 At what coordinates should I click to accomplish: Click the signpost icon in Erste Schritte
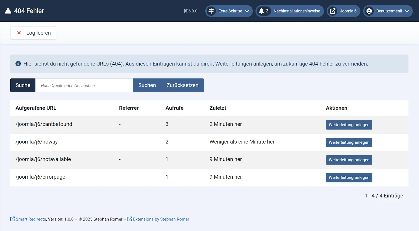[x=211, y=11]
